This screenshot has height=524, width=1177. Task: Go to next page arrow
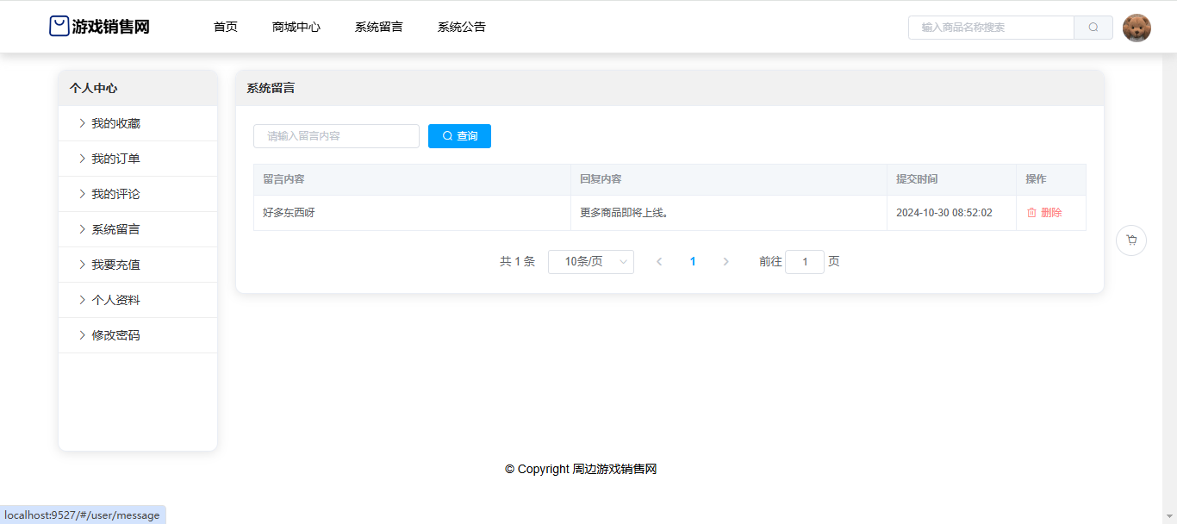726,262
